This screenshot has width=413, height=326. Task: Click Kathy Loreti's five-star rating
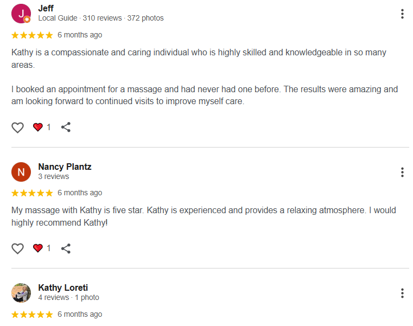[32, 315]
